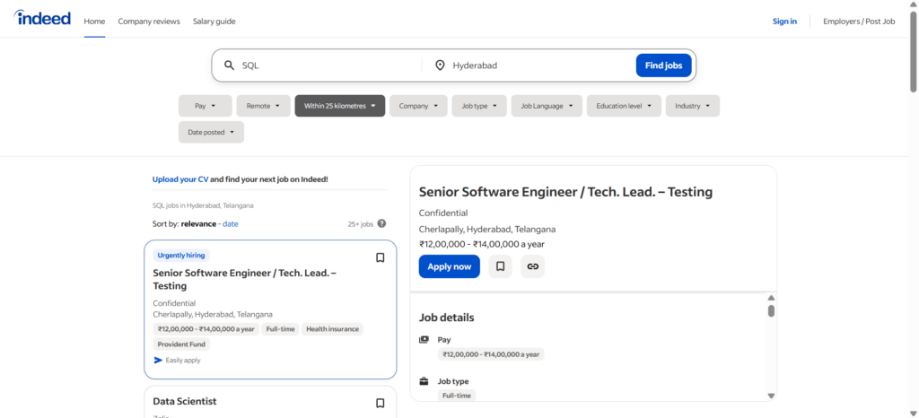
Task: Bookmark the Senior Software Engineer job card
Action: click(x=381, y=257)
